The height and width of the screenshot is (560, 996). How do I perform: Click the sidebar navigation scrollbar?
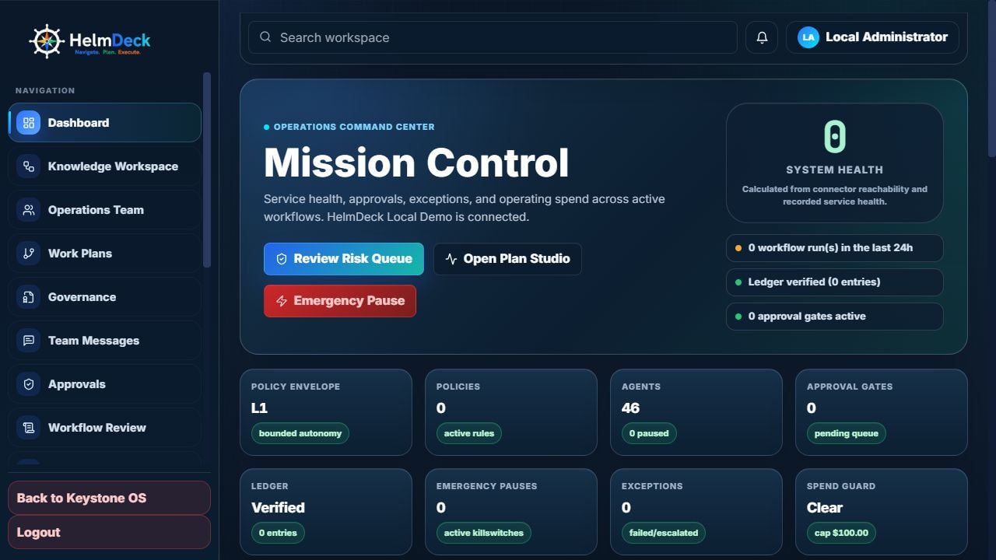click(206, 170)
